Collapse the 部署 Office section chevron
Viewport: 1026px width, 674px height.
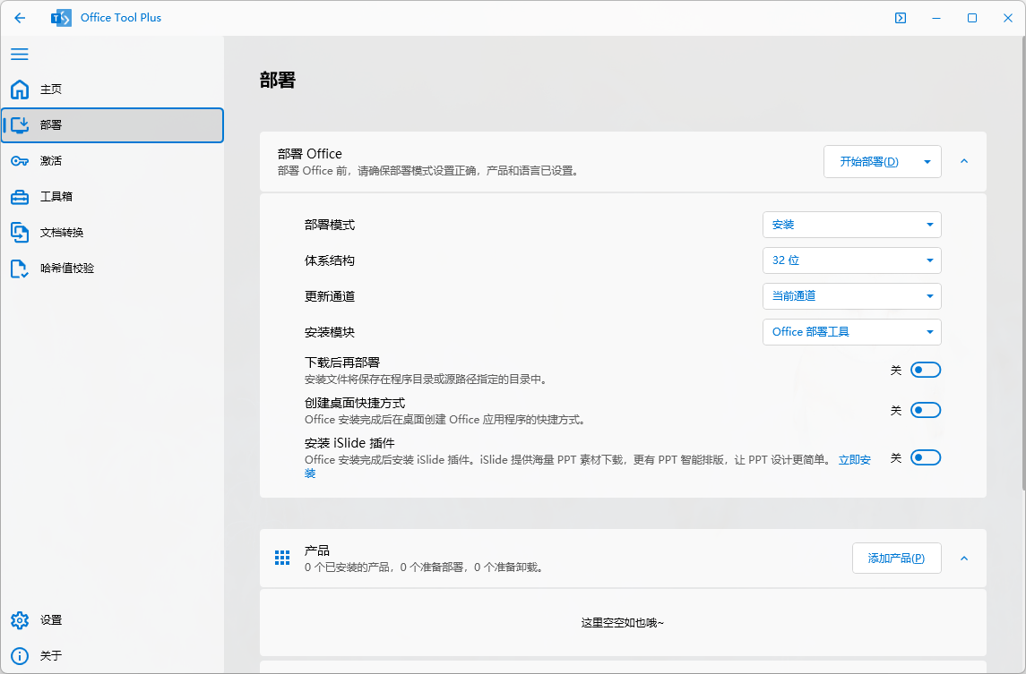click(964, 161)
